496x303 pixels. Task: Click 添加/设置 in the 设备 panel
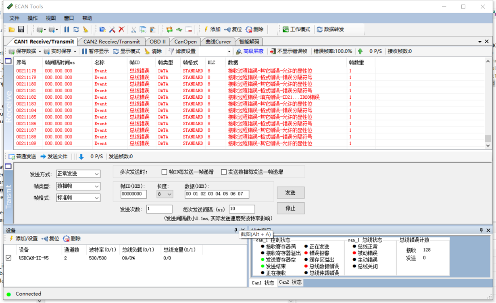[23, 239]
